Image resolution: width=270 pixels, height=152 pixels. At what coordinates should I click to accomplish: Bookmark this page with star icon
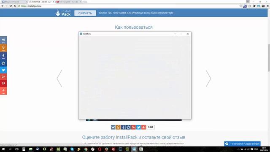pyautogui.click(x=240, y=6)
